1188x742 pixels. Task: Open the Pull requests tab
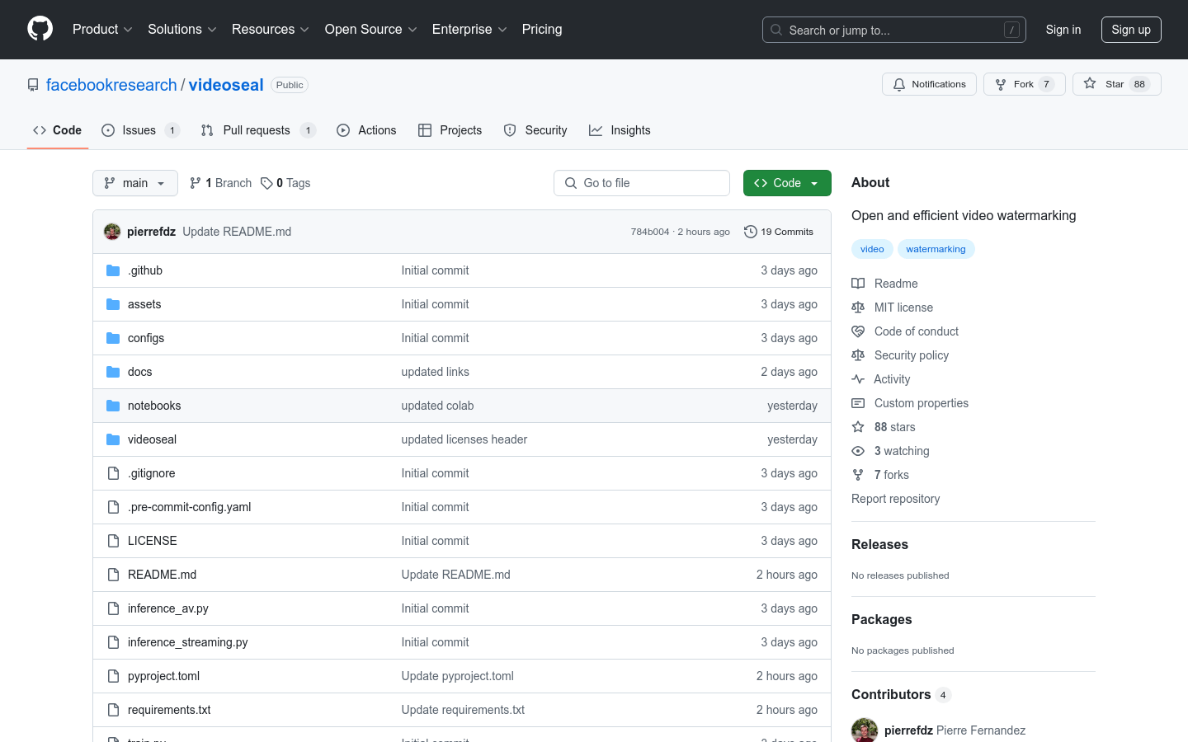coord(258,130)
